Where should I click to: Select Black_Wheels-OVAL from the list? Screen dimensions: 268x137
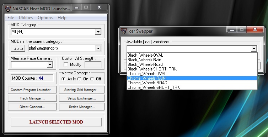192,55
